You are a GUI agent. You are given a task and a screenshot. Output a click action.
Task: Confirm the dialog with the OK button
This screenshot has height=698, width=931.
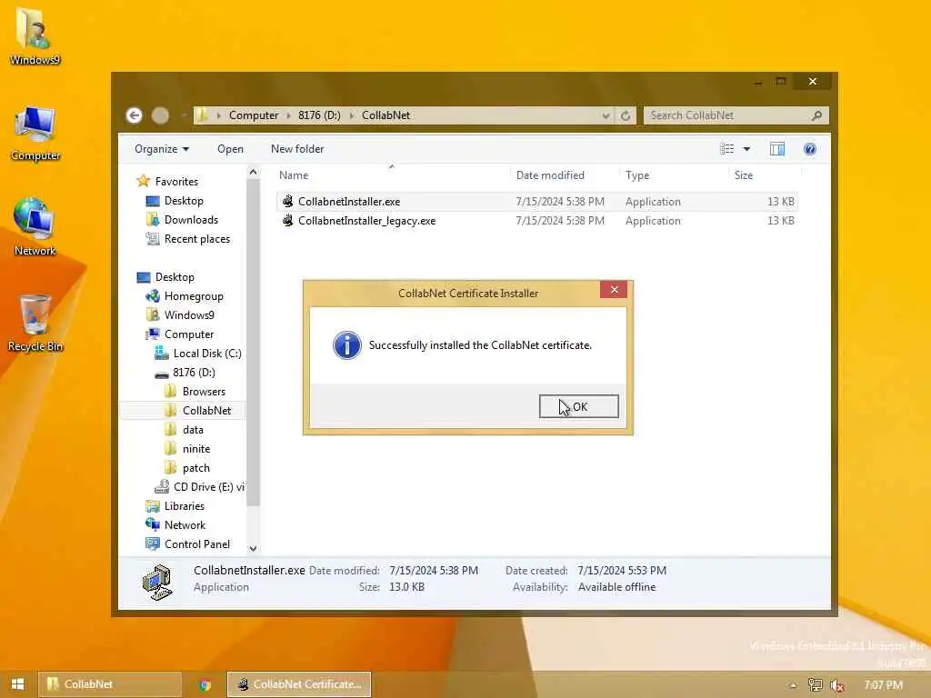pos(578,406)
